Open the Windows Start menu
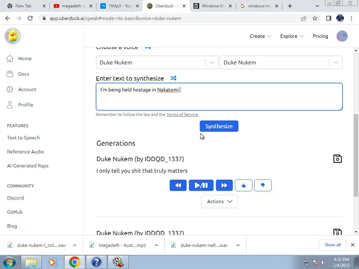The image size is (359, 269). point(9,262)
